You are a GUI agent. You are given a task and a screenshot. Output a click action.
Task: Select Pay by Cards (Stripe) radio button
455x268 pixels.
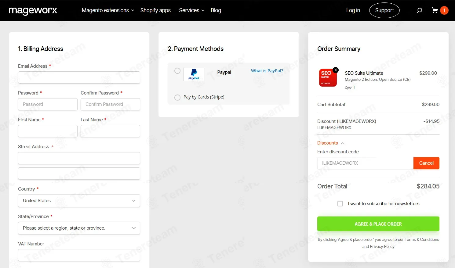[177, 98]
